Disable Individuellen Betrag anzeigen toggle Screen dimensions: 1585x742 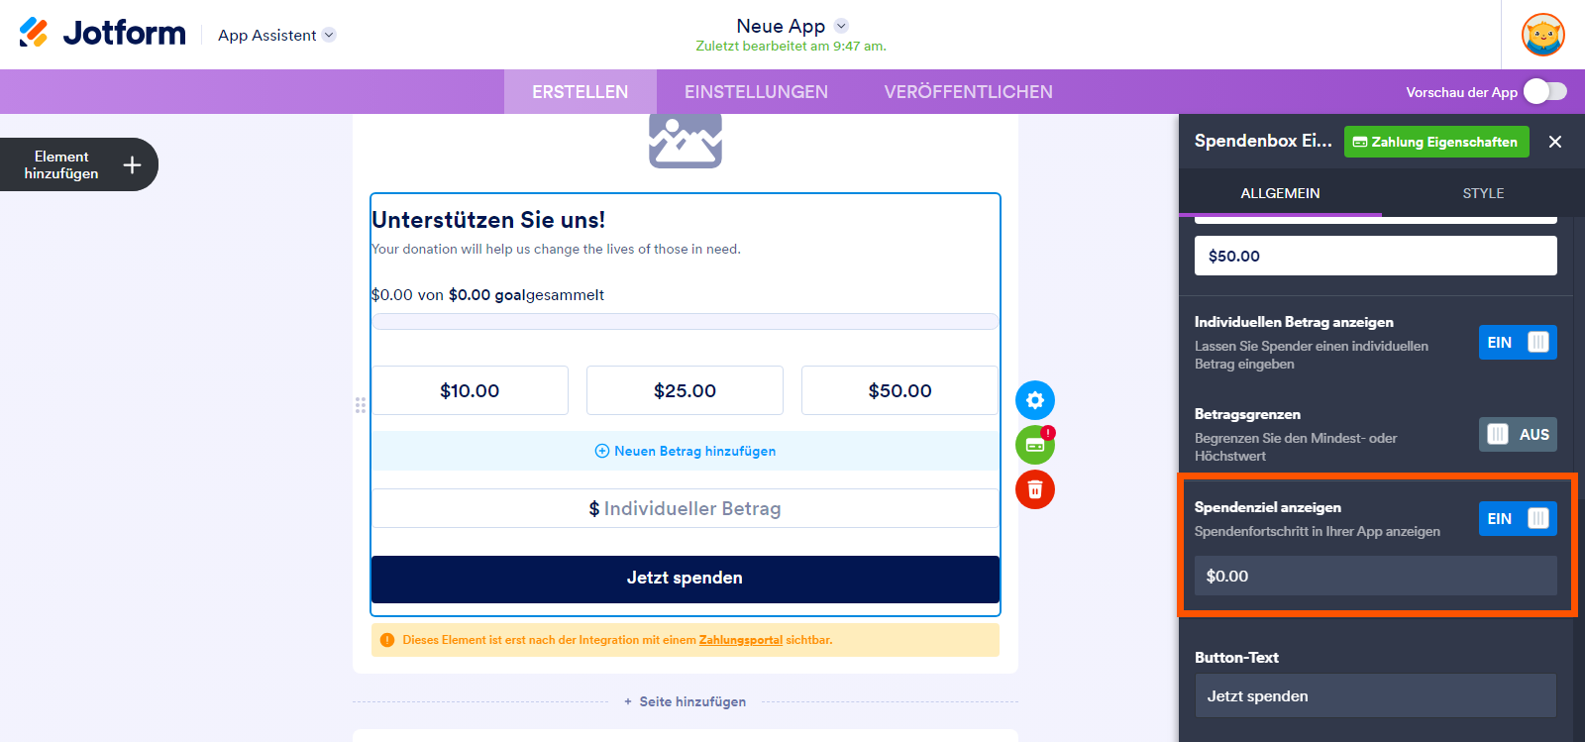pyautogui.click(x=1517, y=343)
